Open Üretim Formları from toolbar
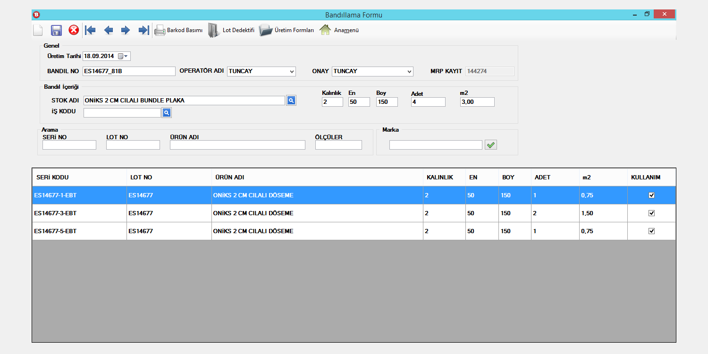The width and height of the screenshot is (708, 354). (287, 30)
